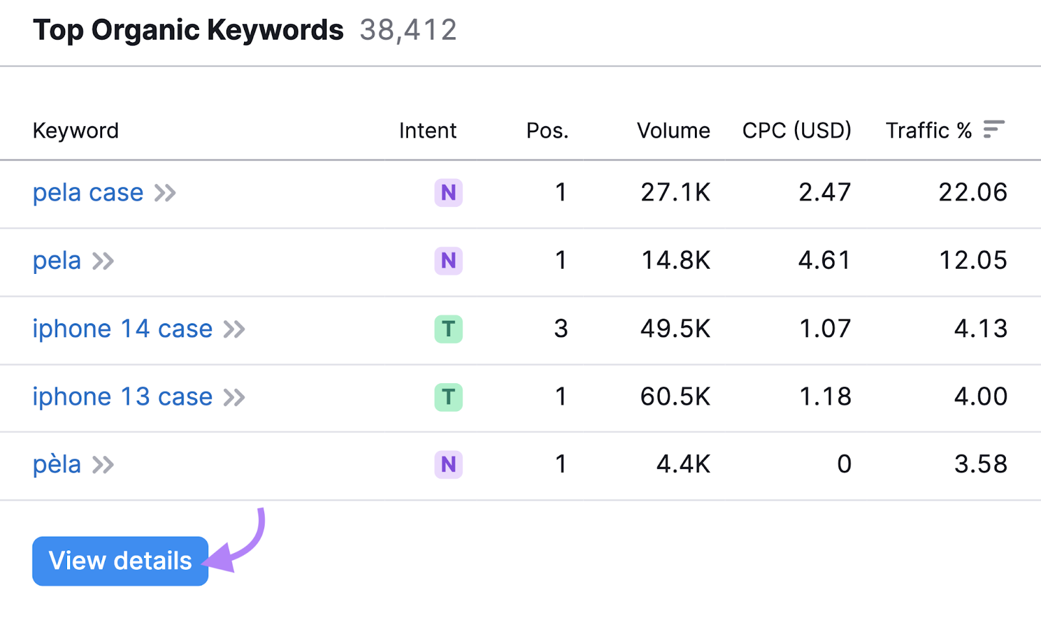Select the 0 CPC value for 'pèla'
The width and height of the screenshot is (1041, 618).
pos(844,464)
